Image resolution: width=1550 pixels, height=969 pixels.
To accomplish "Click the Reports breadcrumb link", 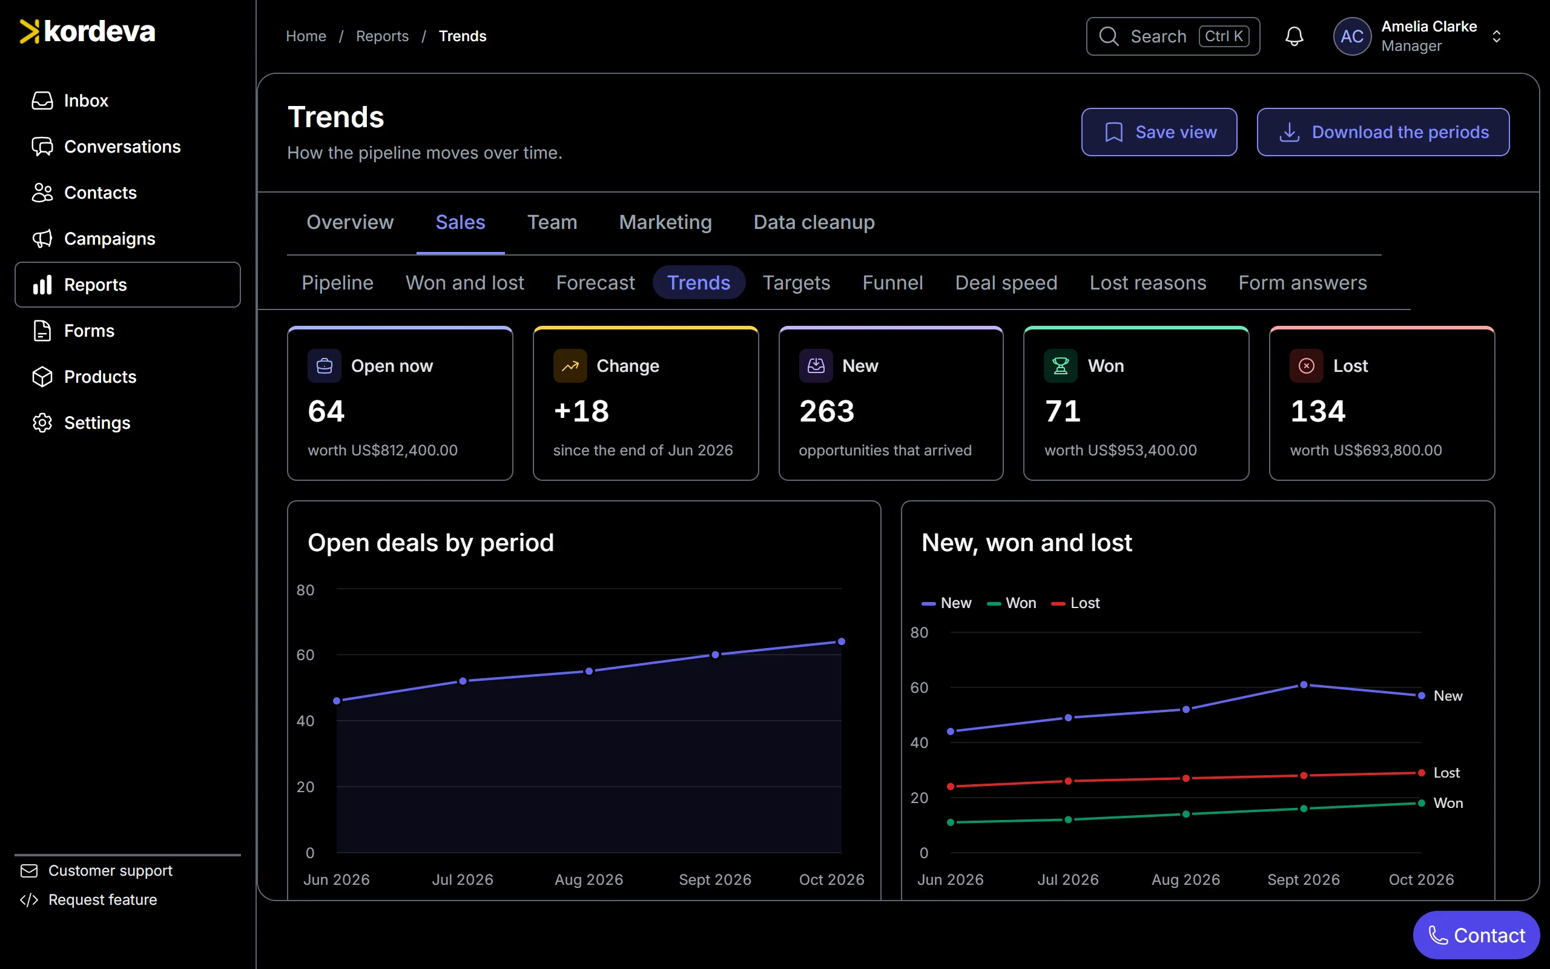I will 383,36.
